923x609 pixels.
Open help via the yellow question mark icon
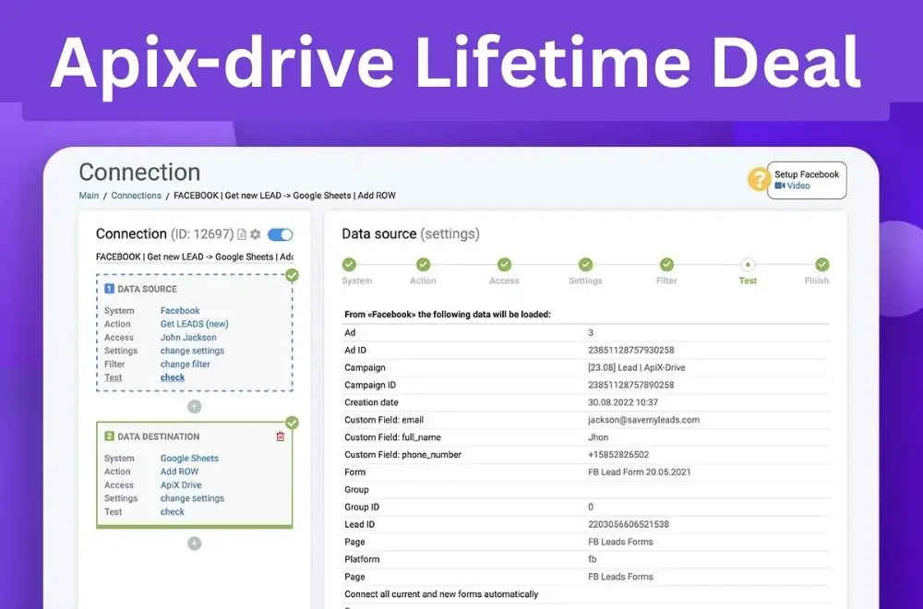(759, 180)
